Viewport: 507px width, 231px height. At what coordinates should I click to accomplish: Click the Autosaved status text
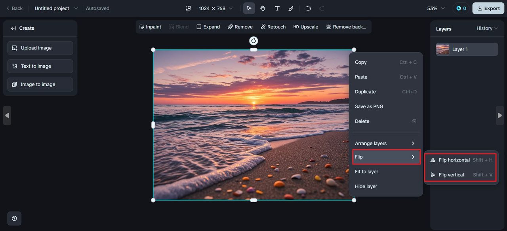pos(97,8)
